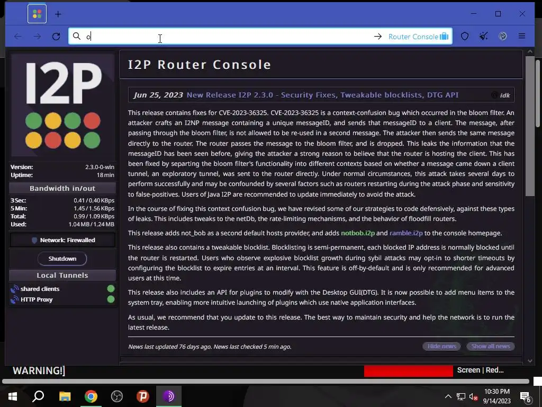Click the Total bandwidth row

[62, 216]
